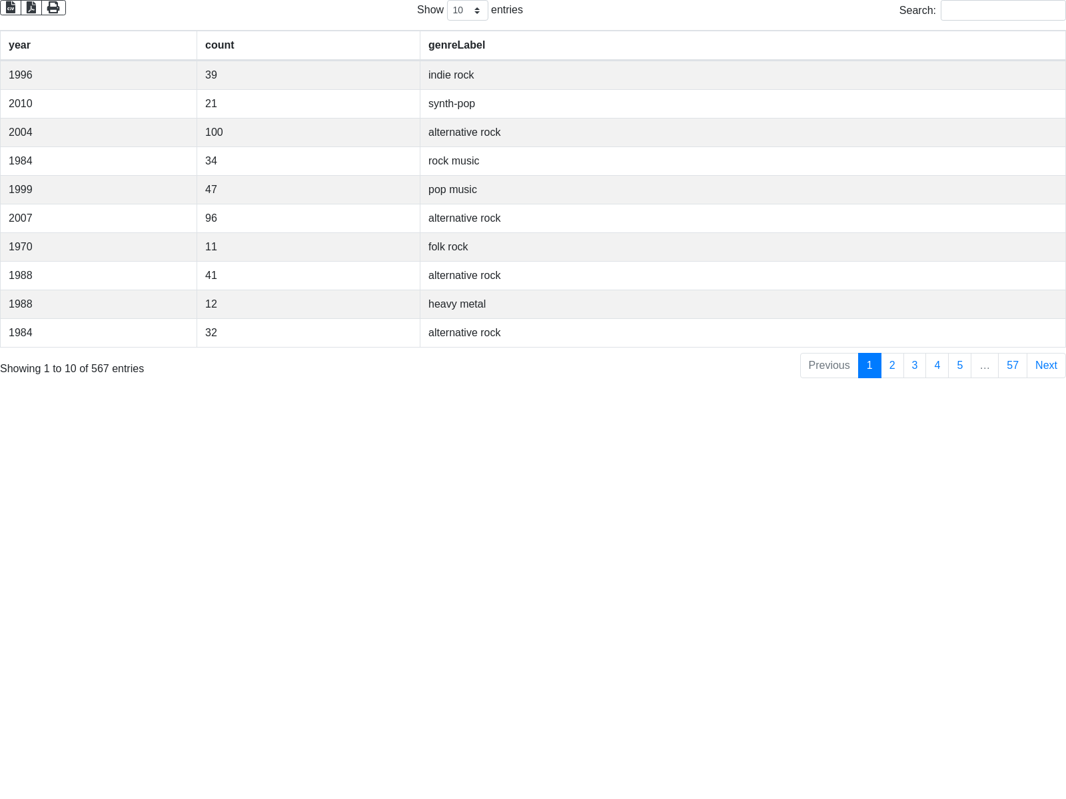Image resolution: width=1066 pixels, height=799 pixels.
Task: Select current page 1 button
Action: point(869,366)
